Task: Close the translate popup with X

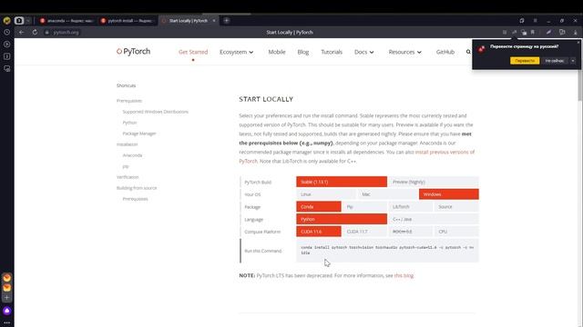Action: (x=578, y=43)
